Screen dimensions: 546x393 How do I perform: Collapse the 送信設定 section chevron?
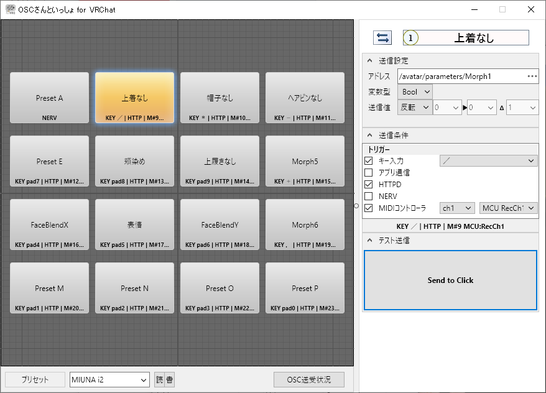370,60
